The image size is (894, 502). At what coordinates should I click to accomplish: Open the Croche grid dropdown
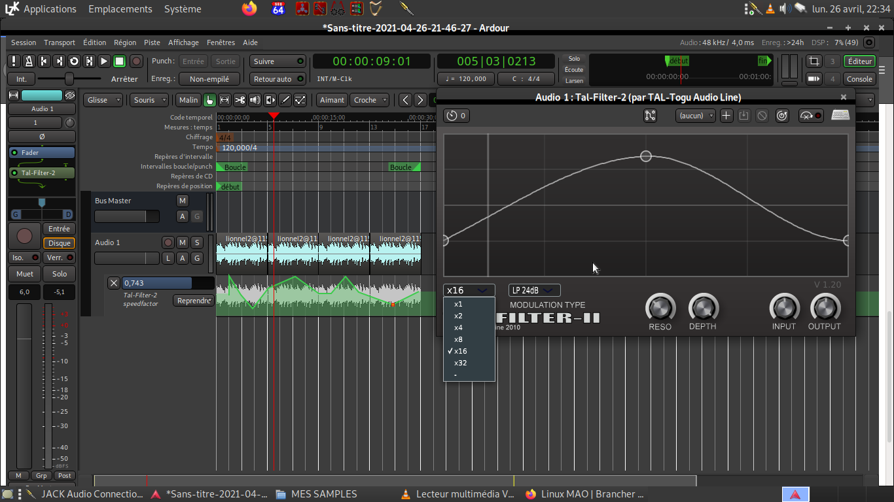(370, 100)
